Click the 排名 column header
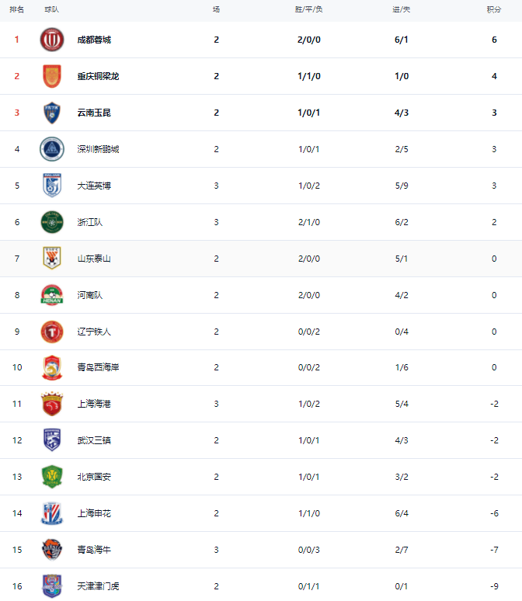 (17, 9)
